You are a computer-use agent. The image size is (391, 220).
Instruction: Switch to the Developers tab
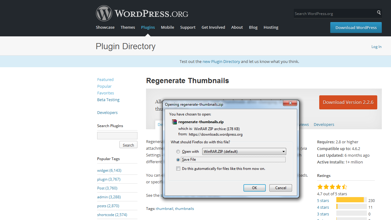click(x=324, y=124)
